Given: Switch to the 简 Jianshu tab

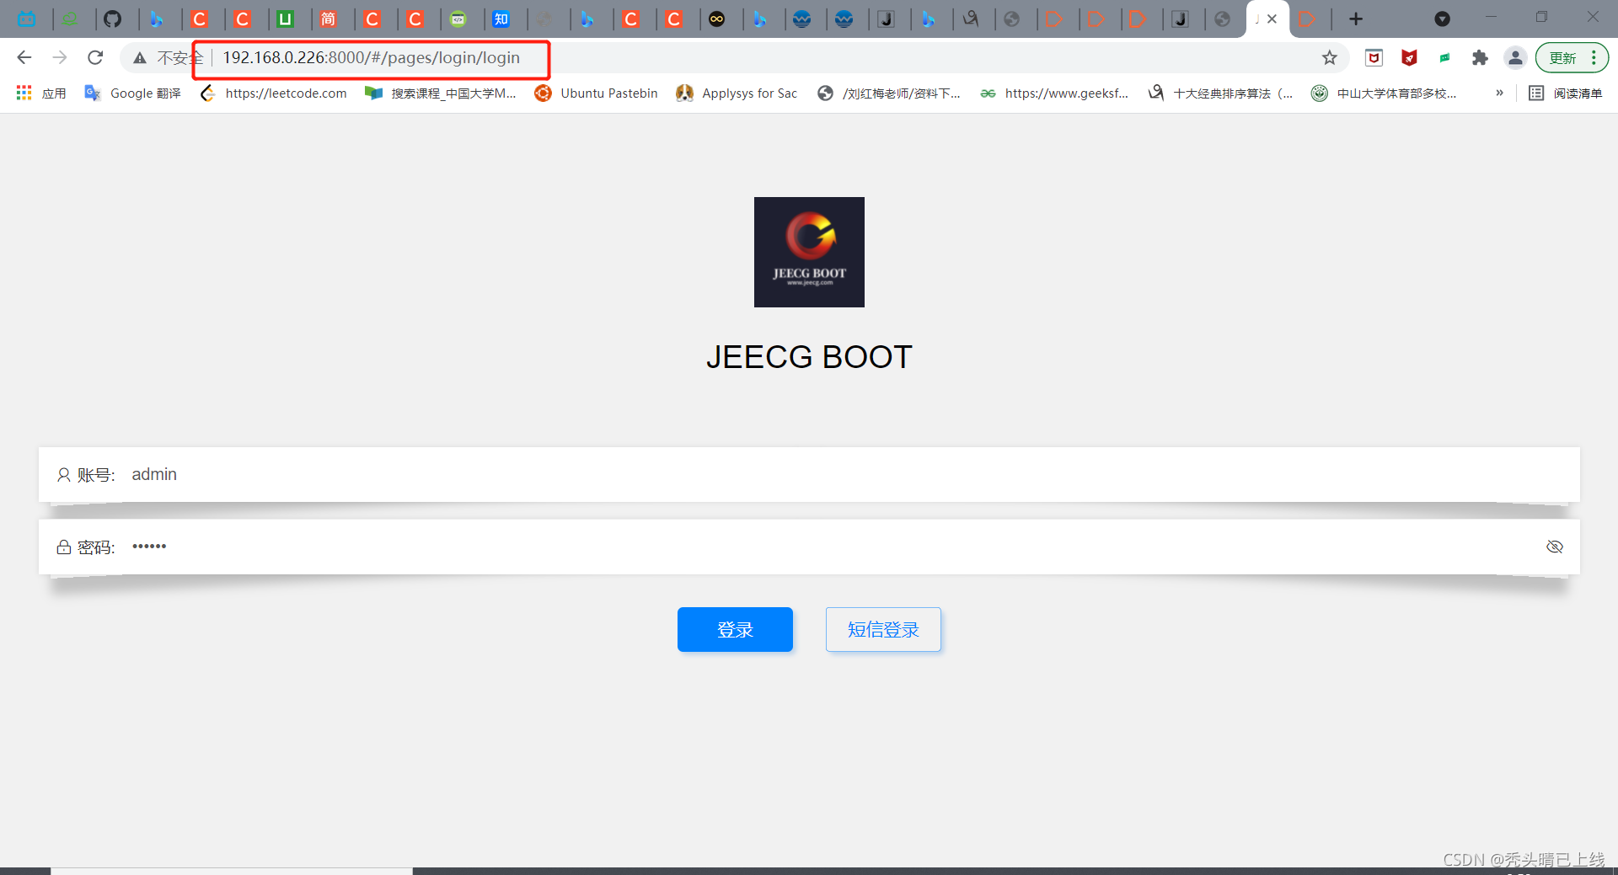Looking at the screenshot, I should [328, 19].
